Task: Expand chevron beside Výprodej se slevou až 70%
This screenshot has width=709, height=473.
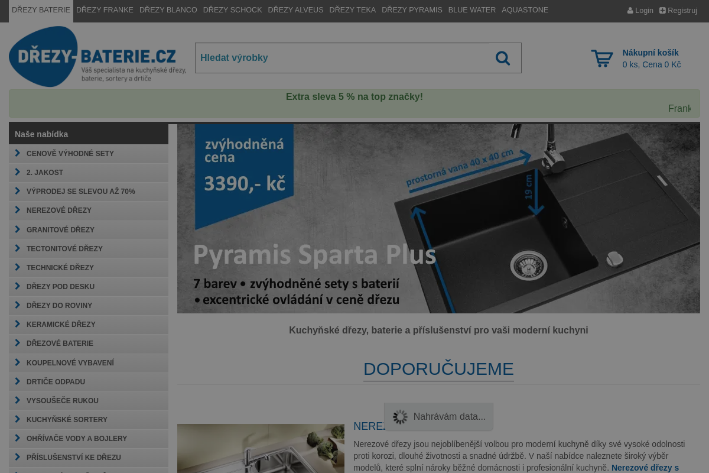Action: (18, 191)
